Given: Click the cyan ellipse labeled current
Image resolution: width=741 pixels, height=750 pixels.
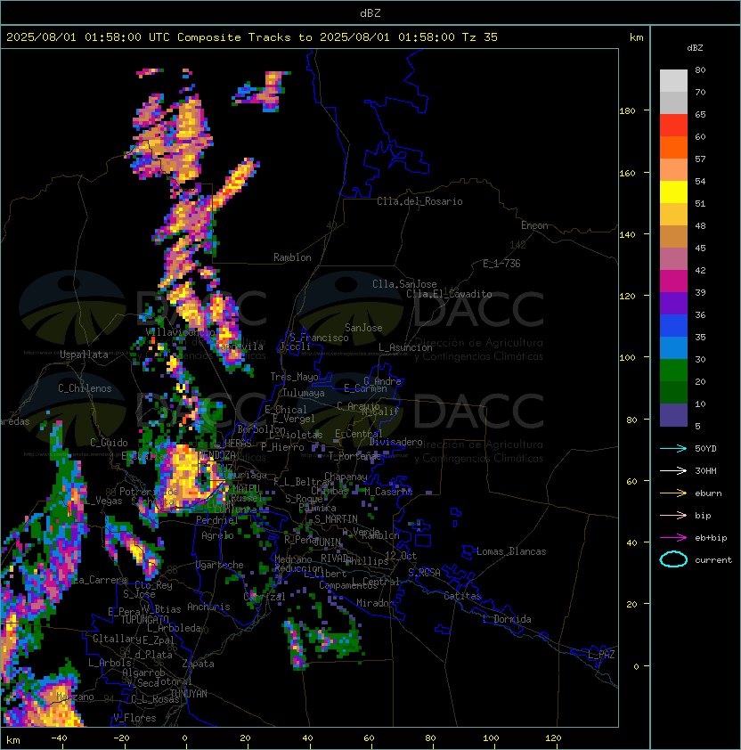Looking at the screenshot, I should tap(673, 559).
